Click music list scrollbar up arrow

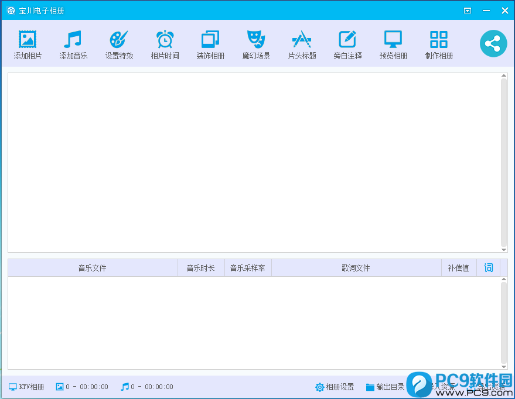point(504,280)
